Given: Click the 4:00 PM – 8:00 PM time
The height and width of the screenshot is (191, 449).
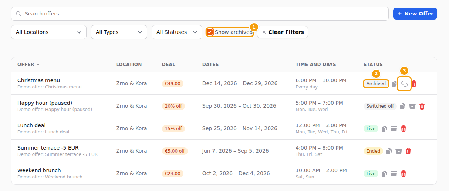Looking at the screenshot, I should click(x=319, y=148).
